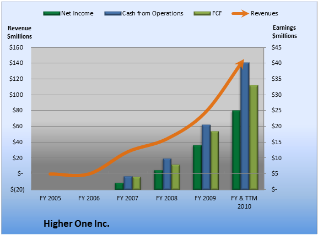Select the FY 2007 axis label
The width and height of the screenshot is (318, 235).
(x=127, y=198)
